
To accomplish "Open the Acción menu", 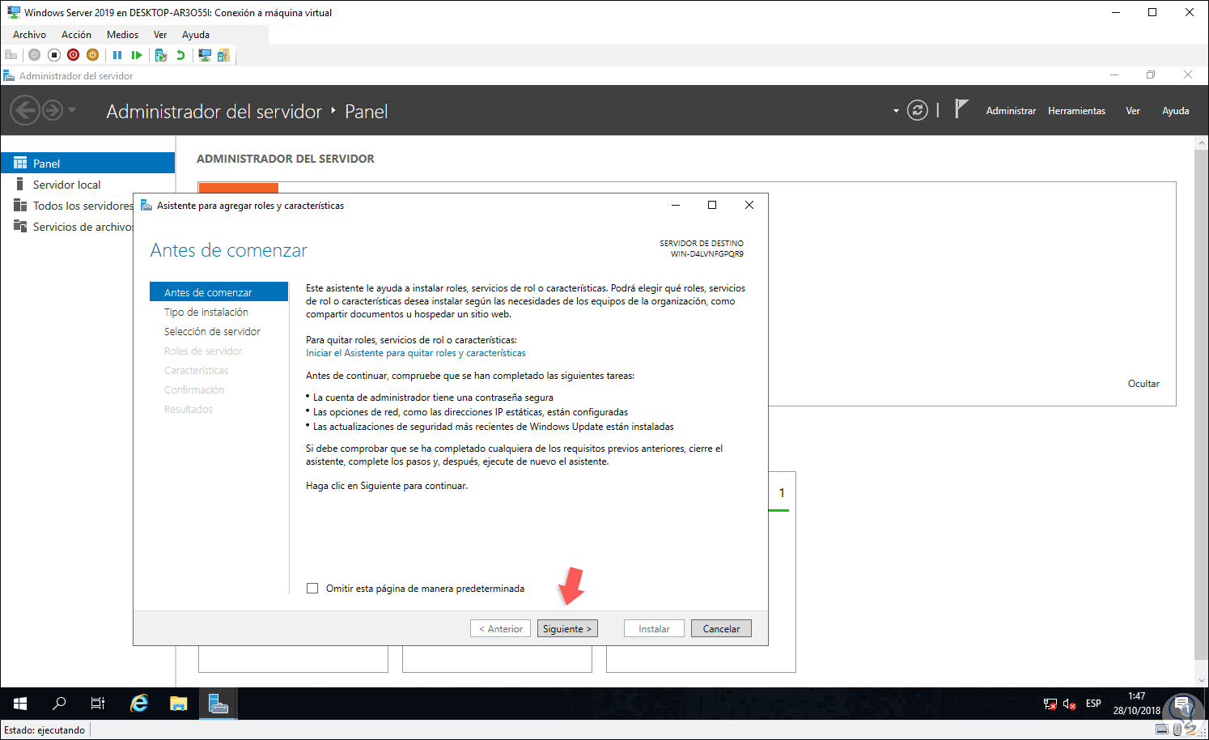I will pyautogui.click(x=76, y=35).
